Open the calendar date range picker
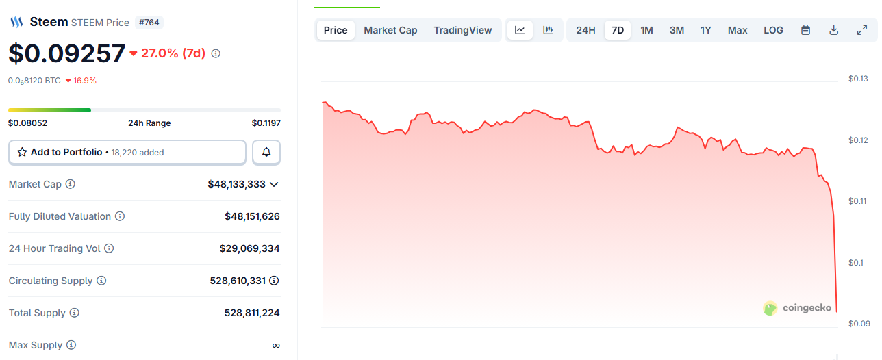 point(806,30)
